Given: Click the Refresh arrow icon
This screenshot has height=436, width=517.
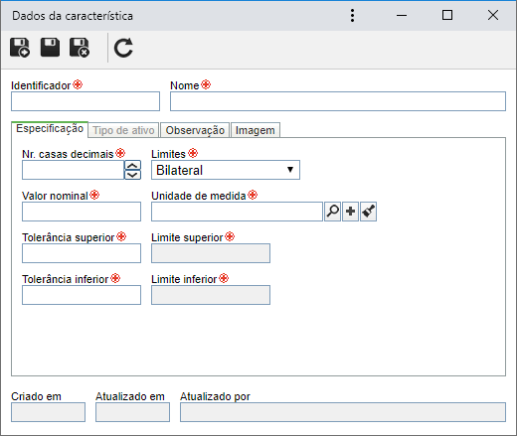Looking at the screenshot, I should coord(123,48).
